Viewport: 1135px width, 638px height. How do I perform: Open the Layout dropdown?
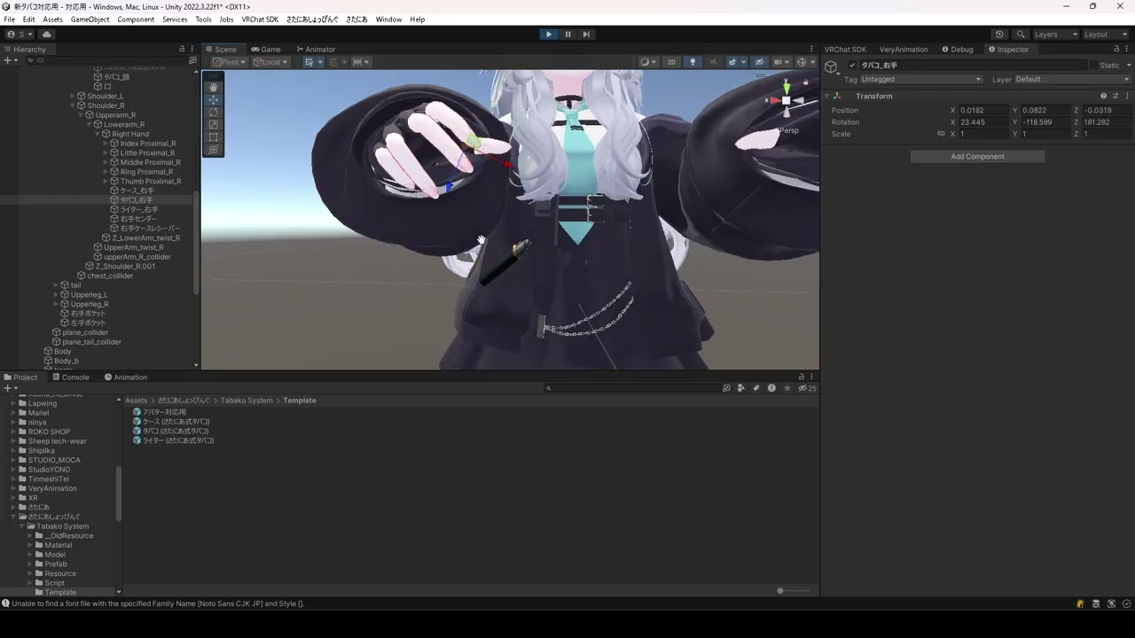[x=1105, y=35]
